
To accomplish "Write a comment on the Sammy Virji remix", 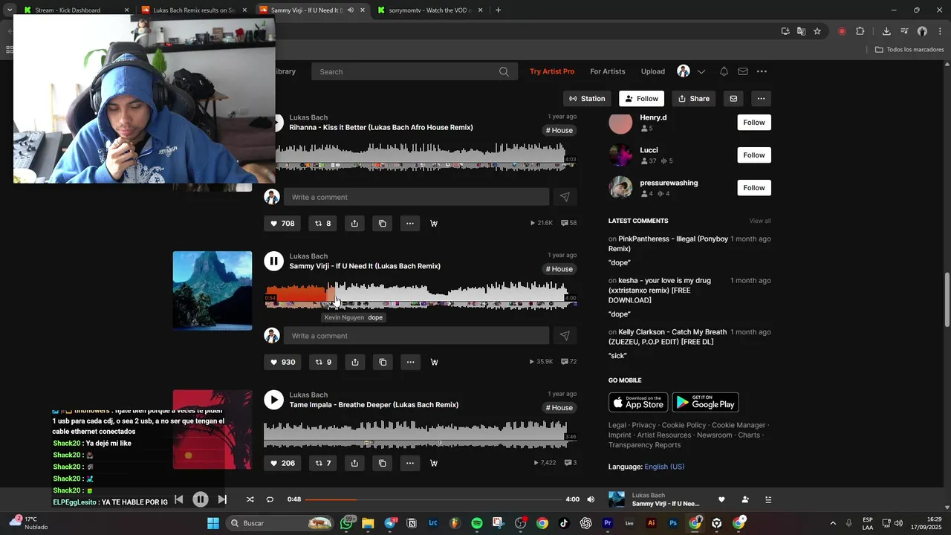I will point(416,336).
